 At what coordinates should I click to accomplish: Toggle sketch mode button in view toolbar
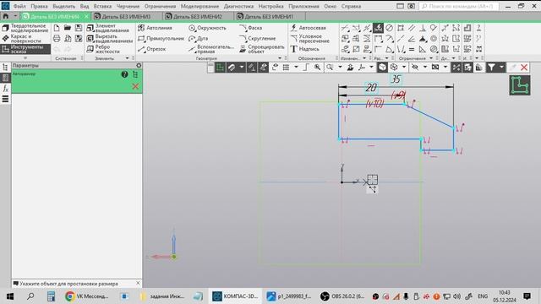click(220, 68)
